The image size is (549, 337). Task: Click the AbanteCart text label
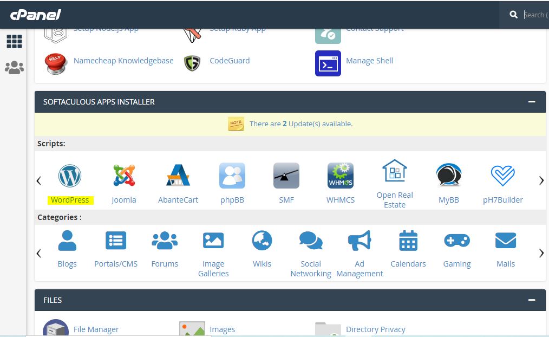coord(178,200)
